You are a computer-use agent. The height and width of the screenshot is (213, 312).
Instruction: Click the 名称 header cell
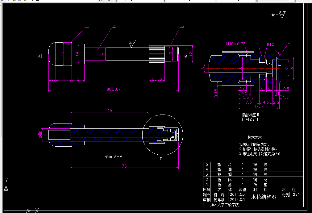point(224,190)
